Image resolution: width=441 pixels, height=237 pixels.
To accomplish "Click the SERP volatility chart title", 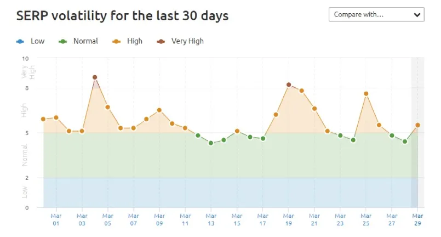I will pos(122,15).
